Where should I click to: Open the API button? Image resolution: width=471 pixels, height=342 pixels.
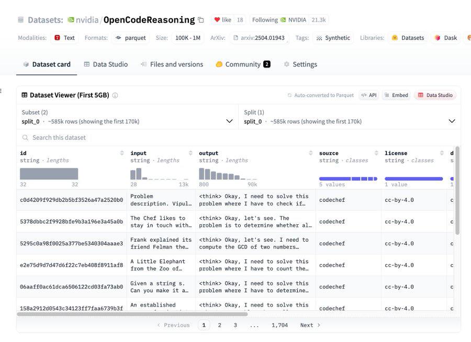pos(369,95)
